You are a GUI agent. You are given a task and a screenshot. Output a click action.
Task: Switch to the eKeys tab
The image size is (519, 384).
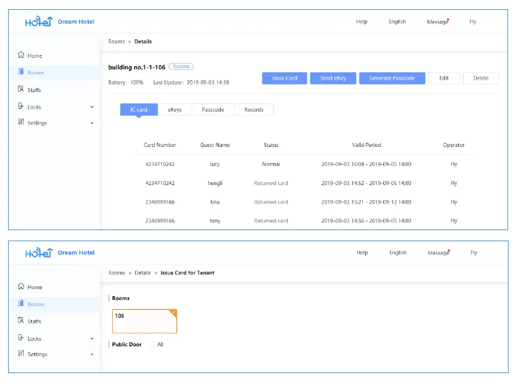(174, 110)
